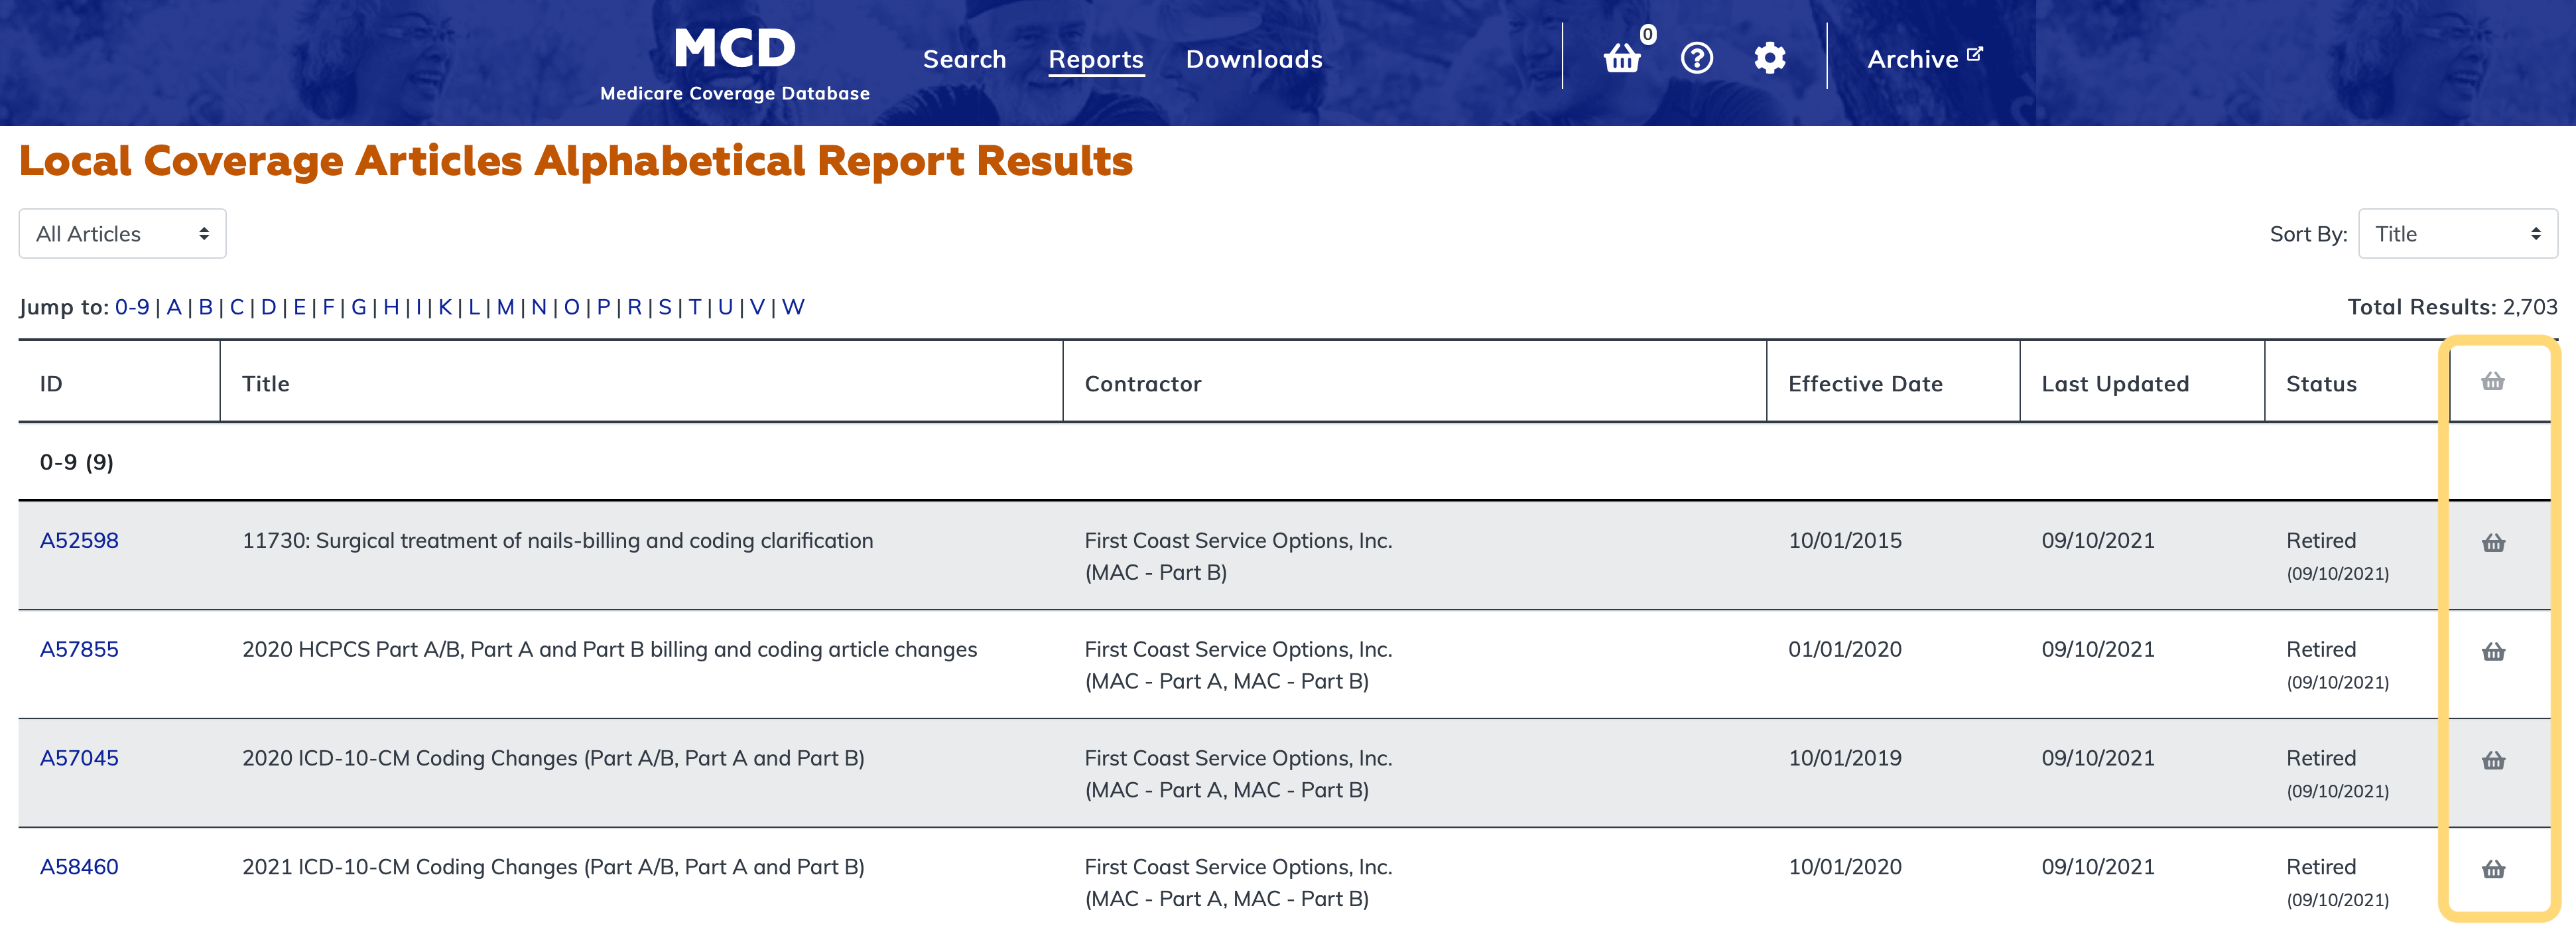The height and width of the screenshot is (934, 2576).
Task: Jump to letter M articles
Action: pyautogui.click(x=505, y=307)
